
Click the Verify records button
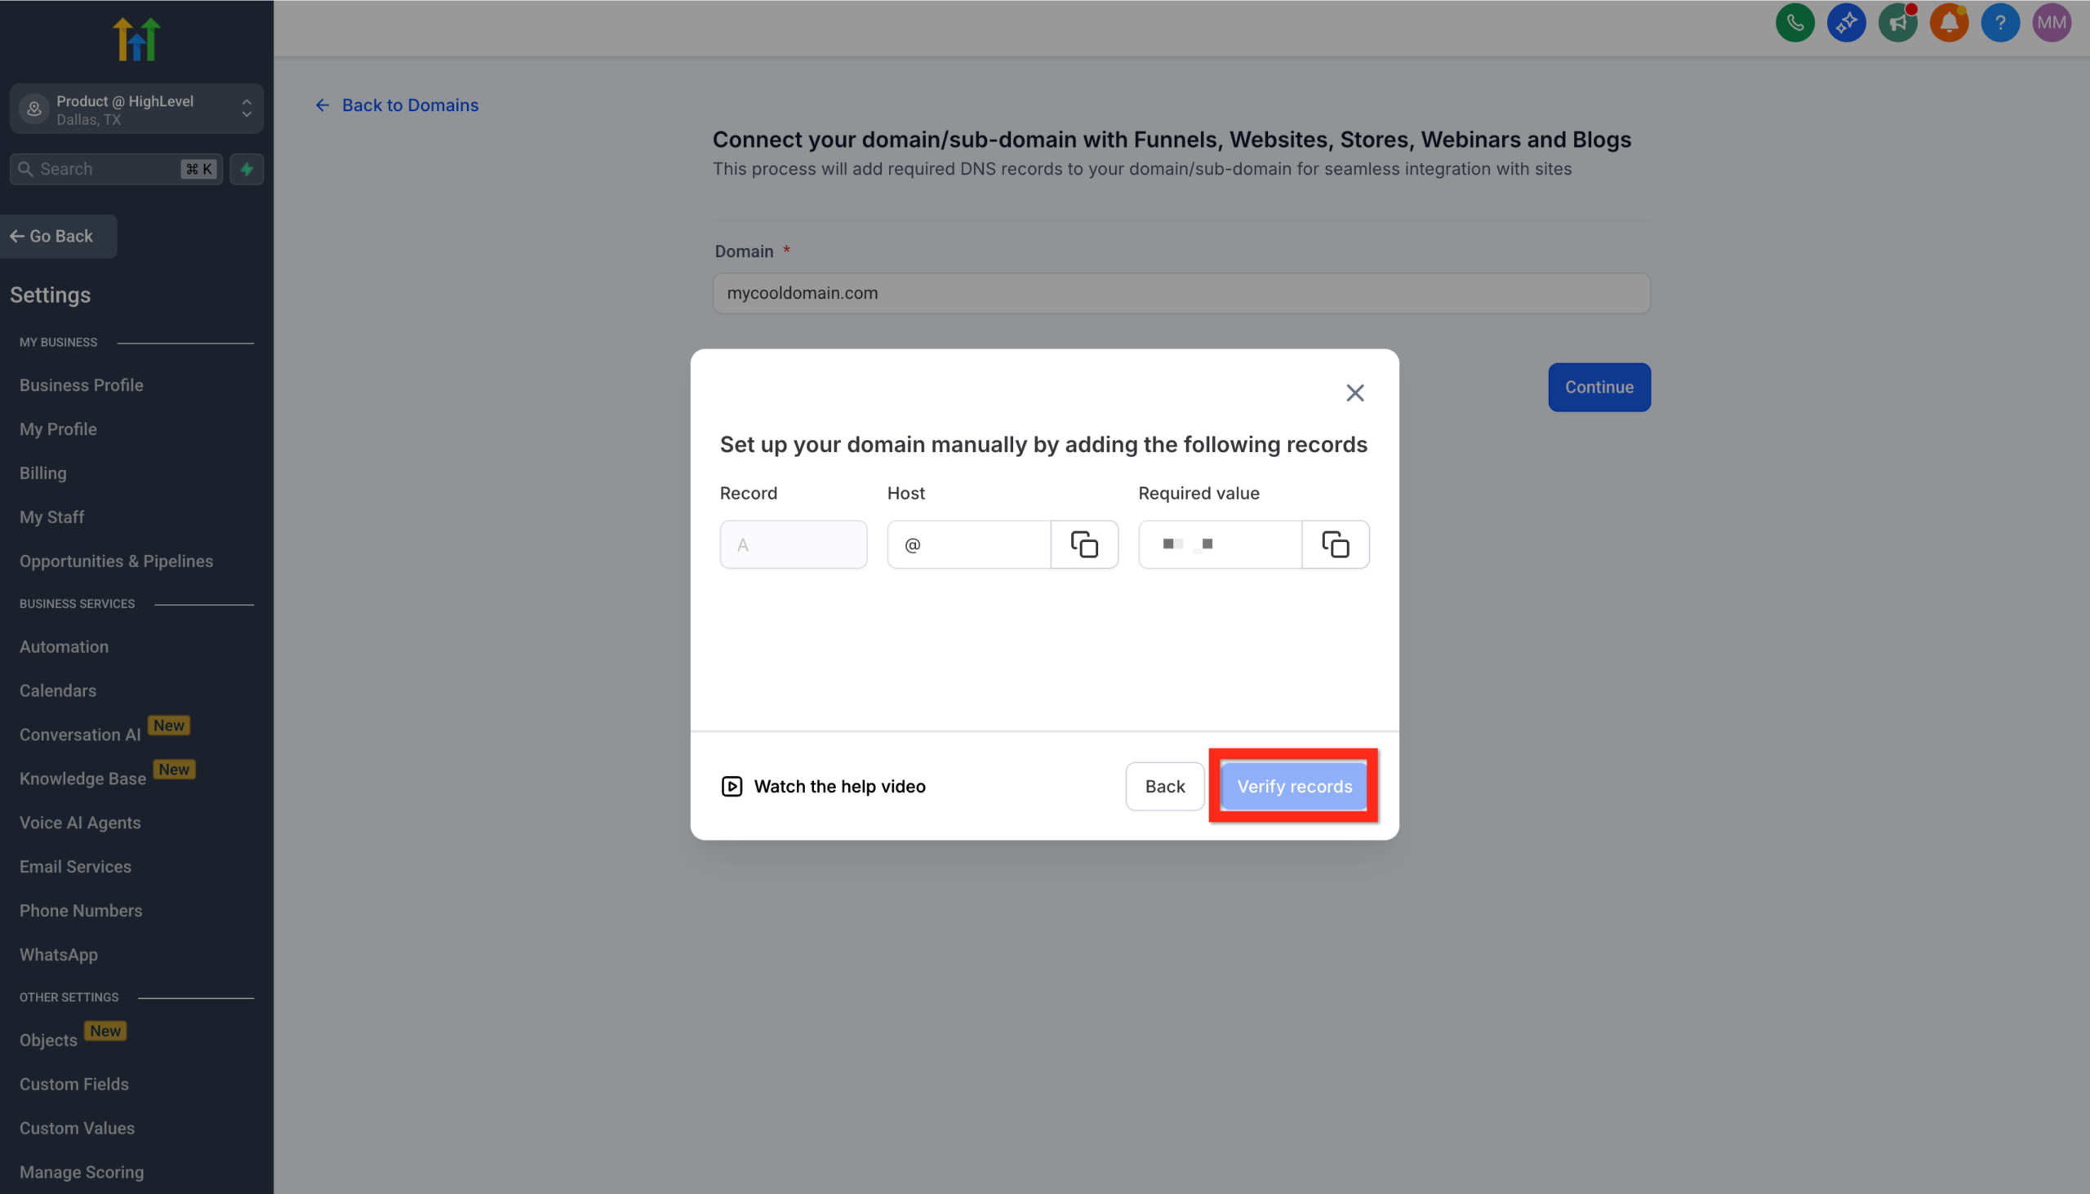(1293, 786)
